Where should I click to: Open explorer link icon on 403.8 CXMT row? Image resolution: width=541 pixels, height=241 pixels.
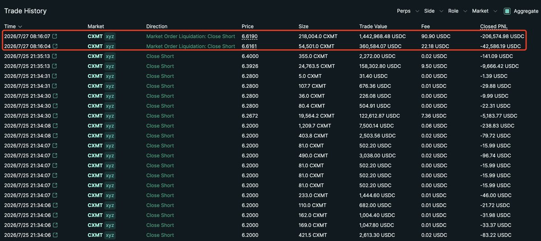point(55,136)
